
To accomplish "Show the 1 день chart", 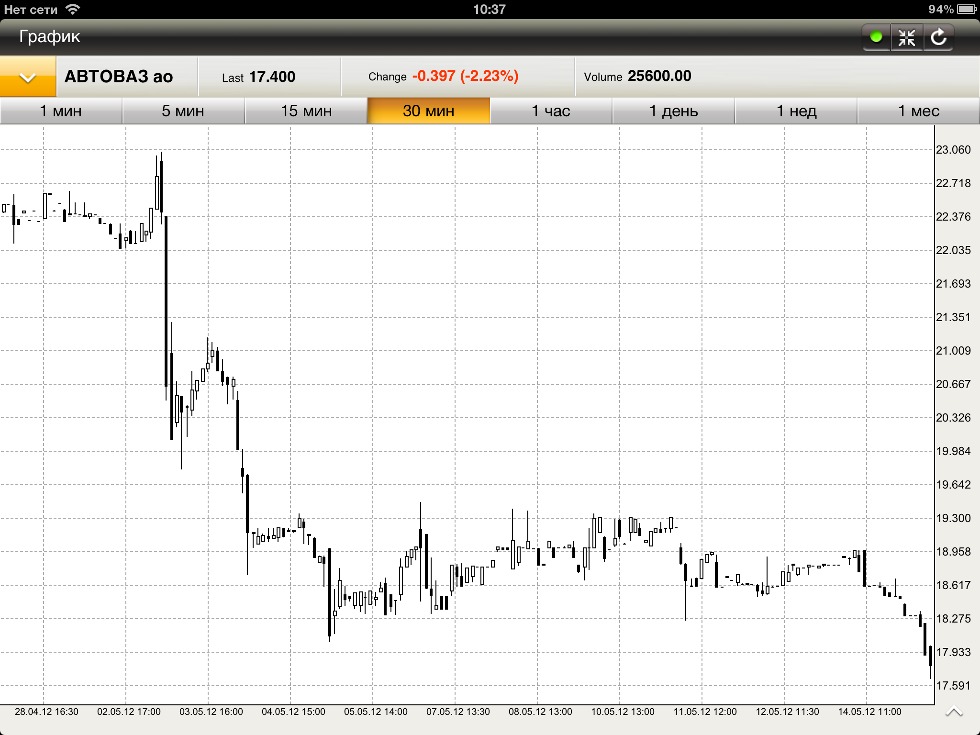I will (x=673, y=111).
